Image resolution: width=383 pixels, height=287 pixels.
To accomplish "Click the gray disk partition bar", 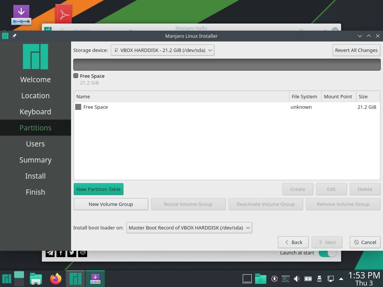I will (227, 64).
